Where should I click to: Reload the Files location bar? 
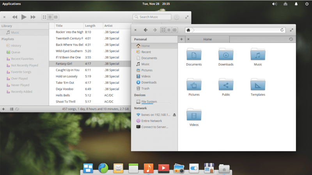tap(282, 30)
